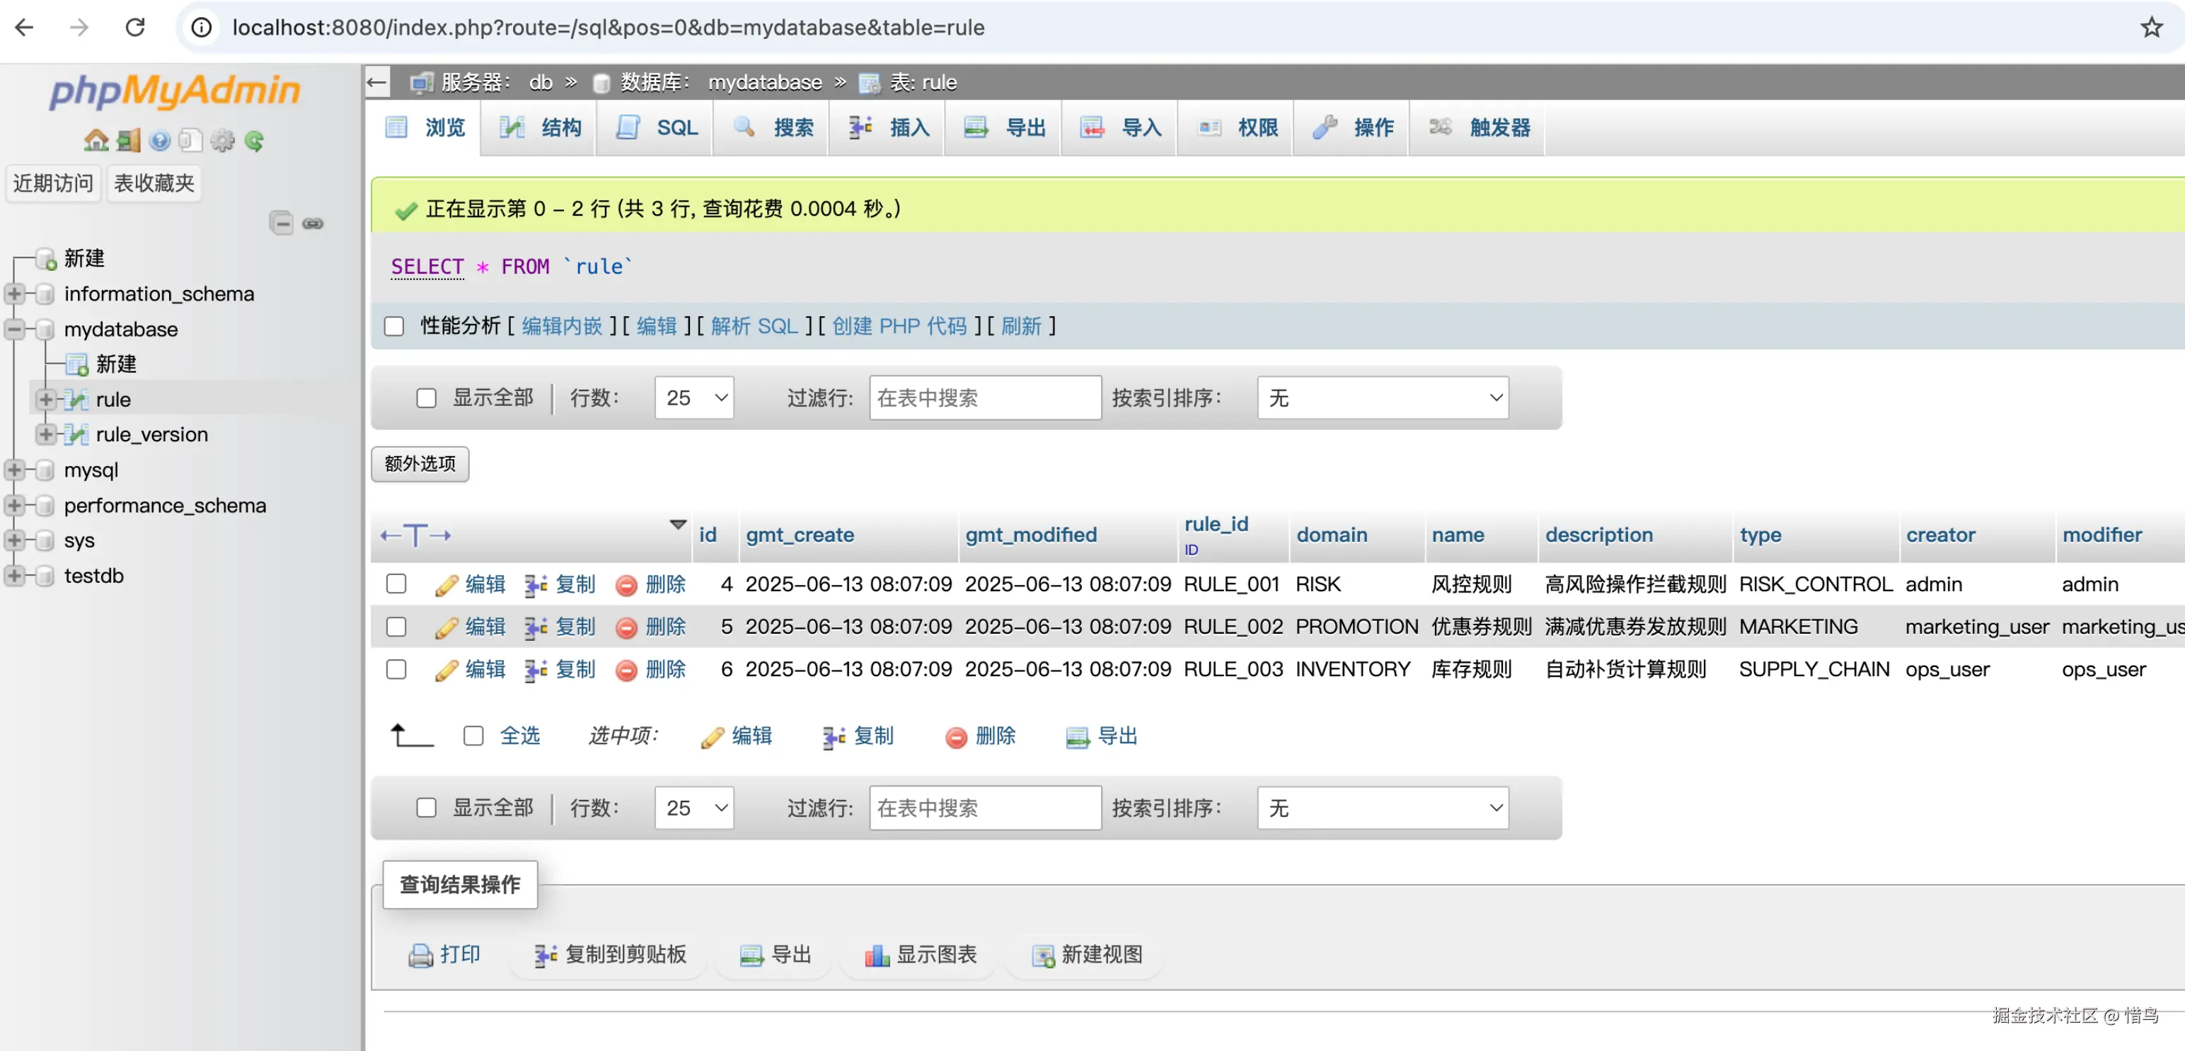
Task: Click the reload navigation panel icon
Action: pos(253,141)
